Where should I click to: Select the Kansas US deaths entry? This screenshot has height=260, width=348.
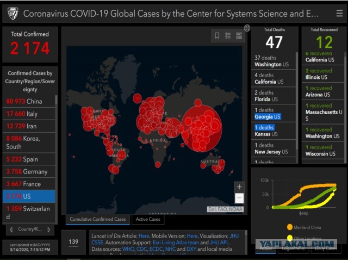click(273, 131)
